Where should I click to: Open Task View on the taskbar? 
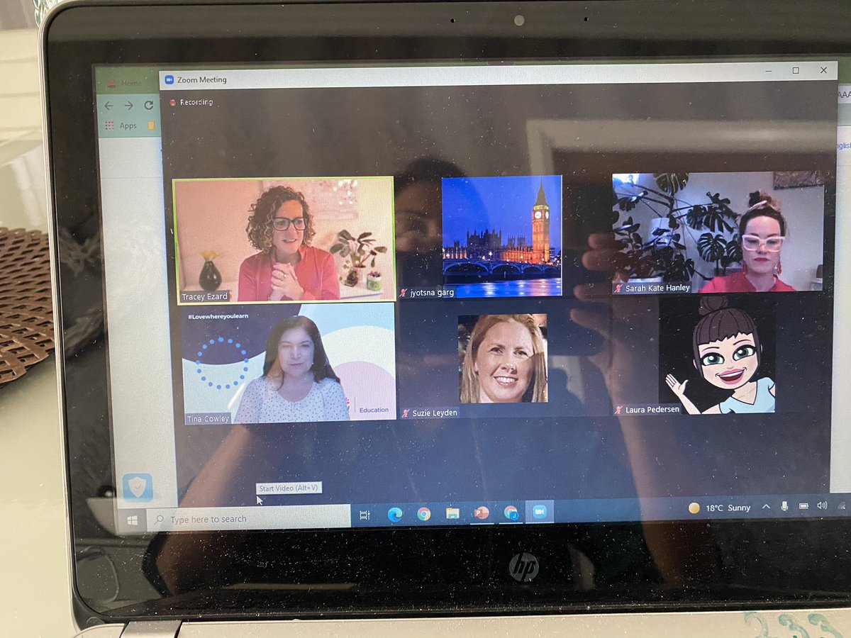[x=365, y=515]
